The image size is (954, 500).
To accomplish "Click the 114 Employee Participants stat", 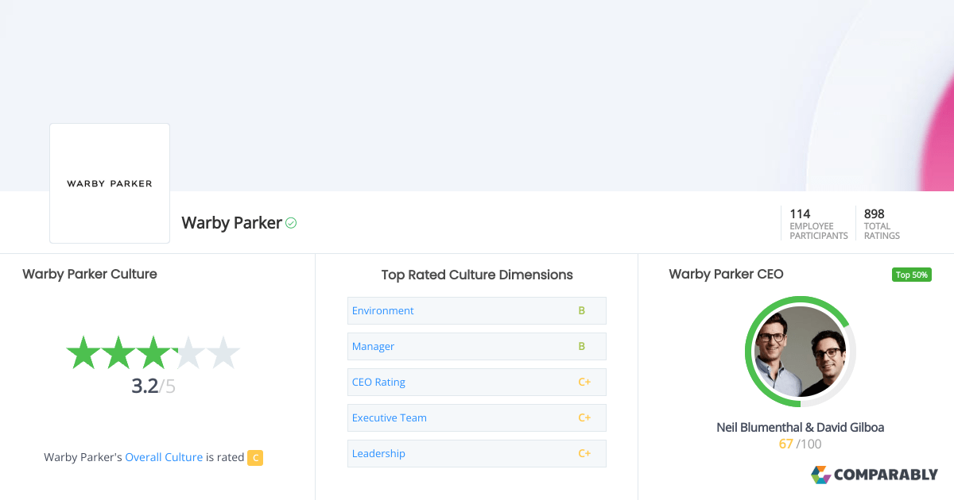I will pos(818,224).
